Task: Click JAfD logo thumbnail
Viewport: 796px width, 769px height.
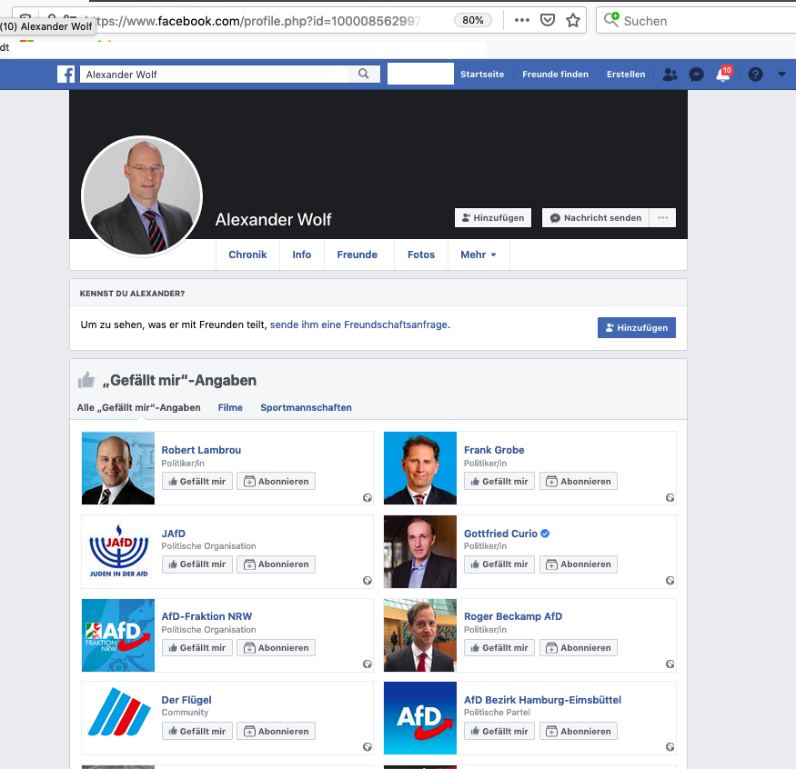Action: (x=117, y=552)
